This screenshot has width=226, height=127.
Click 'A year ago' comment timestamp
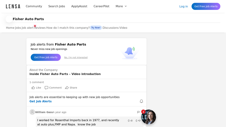(x=60, y=112)
